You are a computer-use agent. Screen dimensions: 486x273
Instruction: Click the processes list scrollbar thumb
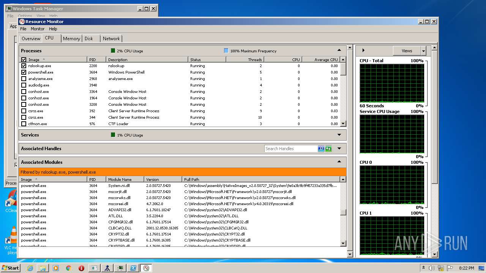[343, 69]
